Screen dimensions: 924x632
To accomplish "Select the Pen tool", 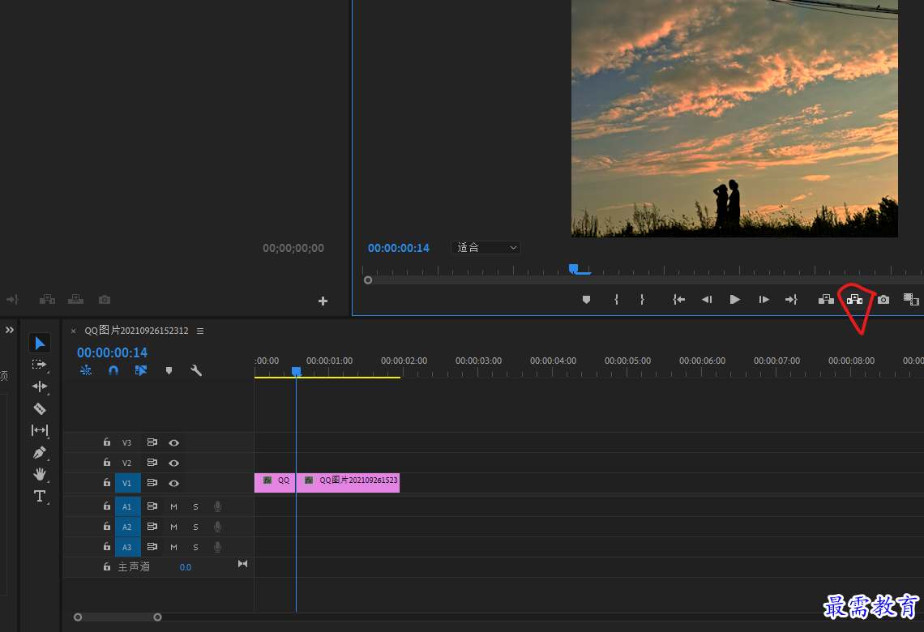I will click(40, 452).
